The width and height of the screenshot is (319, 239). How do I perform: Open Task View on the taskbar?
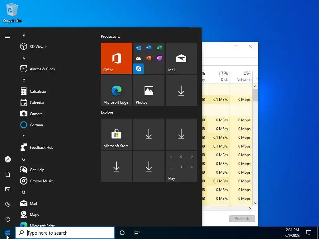(x=137, y=233)
